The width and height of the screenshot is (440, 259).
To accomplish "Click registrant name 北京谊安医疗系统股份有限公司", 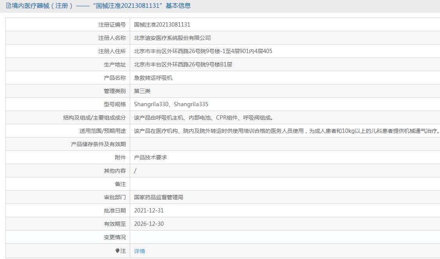I will tap(172, 38).
